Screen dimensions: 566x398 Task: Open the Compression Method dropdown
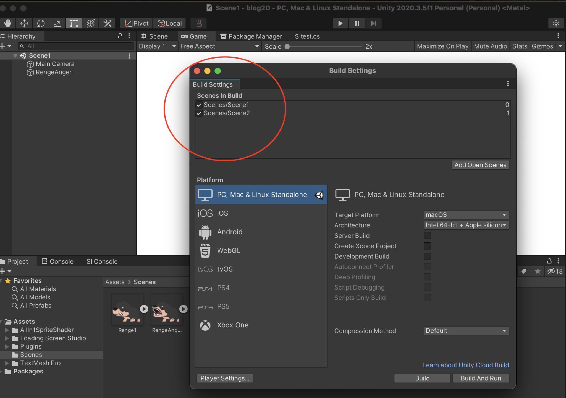pyautogui.click(x=466, y=331)
